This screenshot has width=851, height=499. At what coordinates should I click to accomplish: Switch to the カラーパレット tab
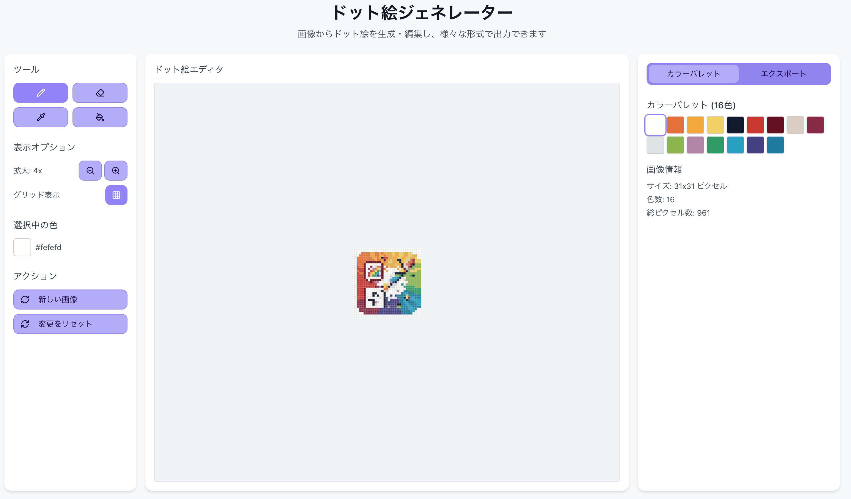[x=693, y=74]
